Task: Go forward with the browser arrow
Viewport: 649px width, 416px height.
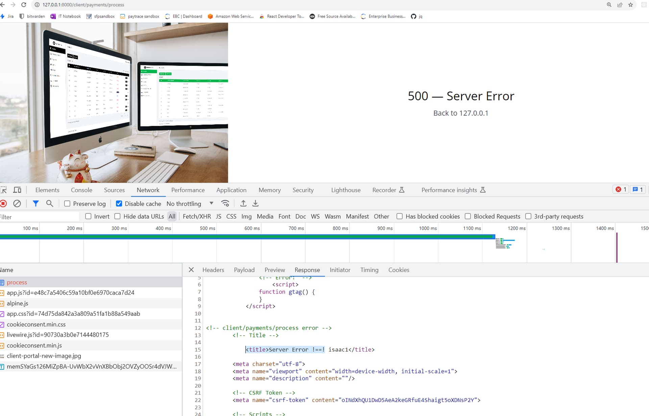Action: 13,5
